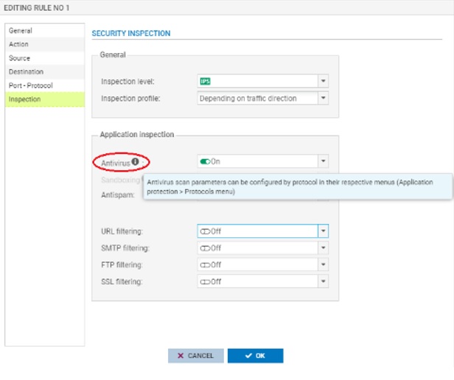Toggle the SSL filtering Off switch
Screen dimensions: 454x380
[205, 282]
